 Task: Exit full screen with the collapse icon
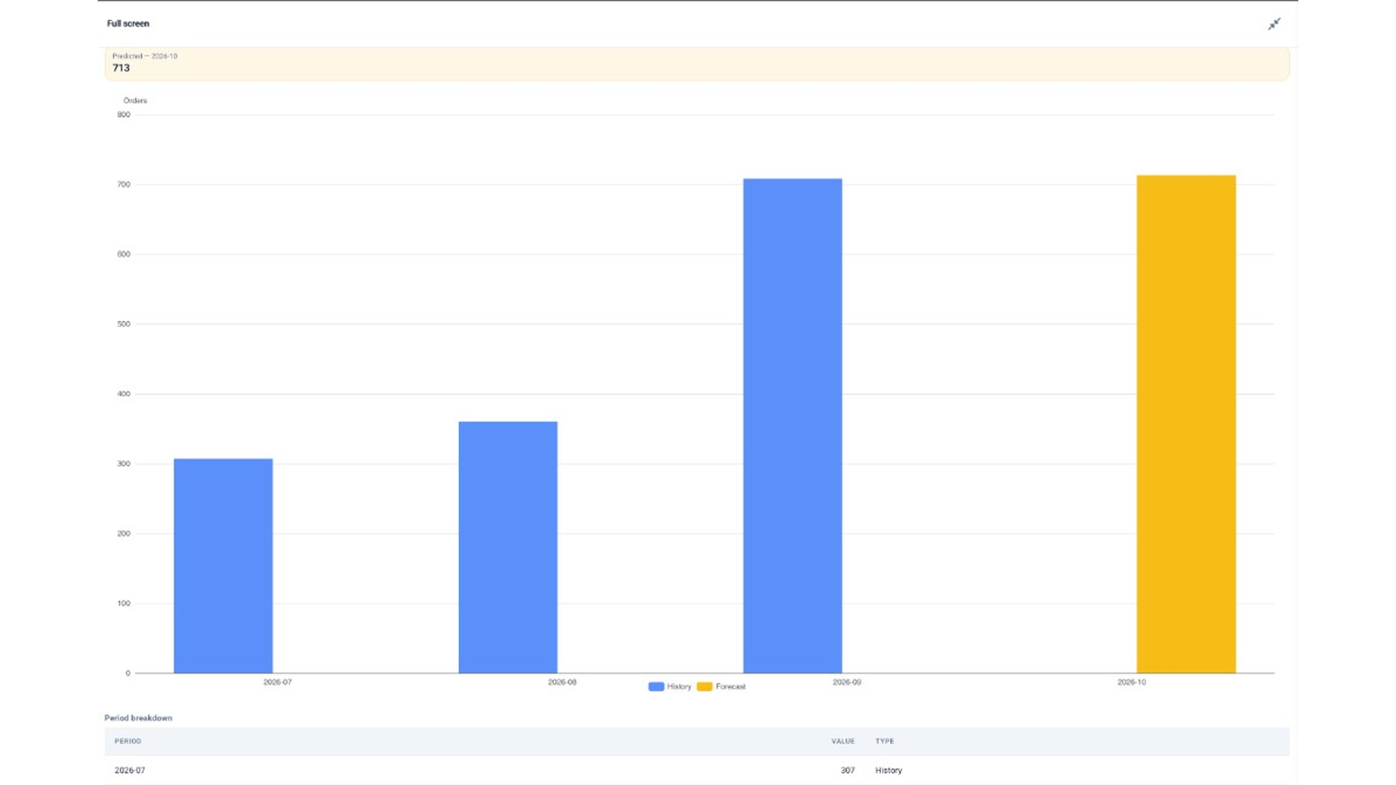coord(1274,24)
